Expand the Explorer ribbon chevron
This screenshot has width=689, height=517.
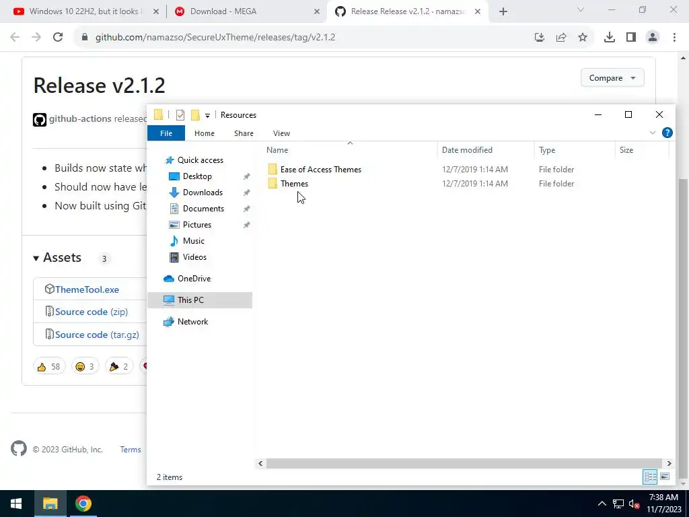(653, 133)
